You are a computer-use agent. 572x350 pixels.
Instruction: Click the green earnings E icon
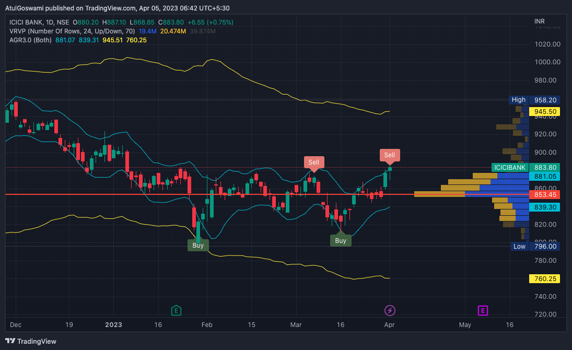(x=176, y=311)
